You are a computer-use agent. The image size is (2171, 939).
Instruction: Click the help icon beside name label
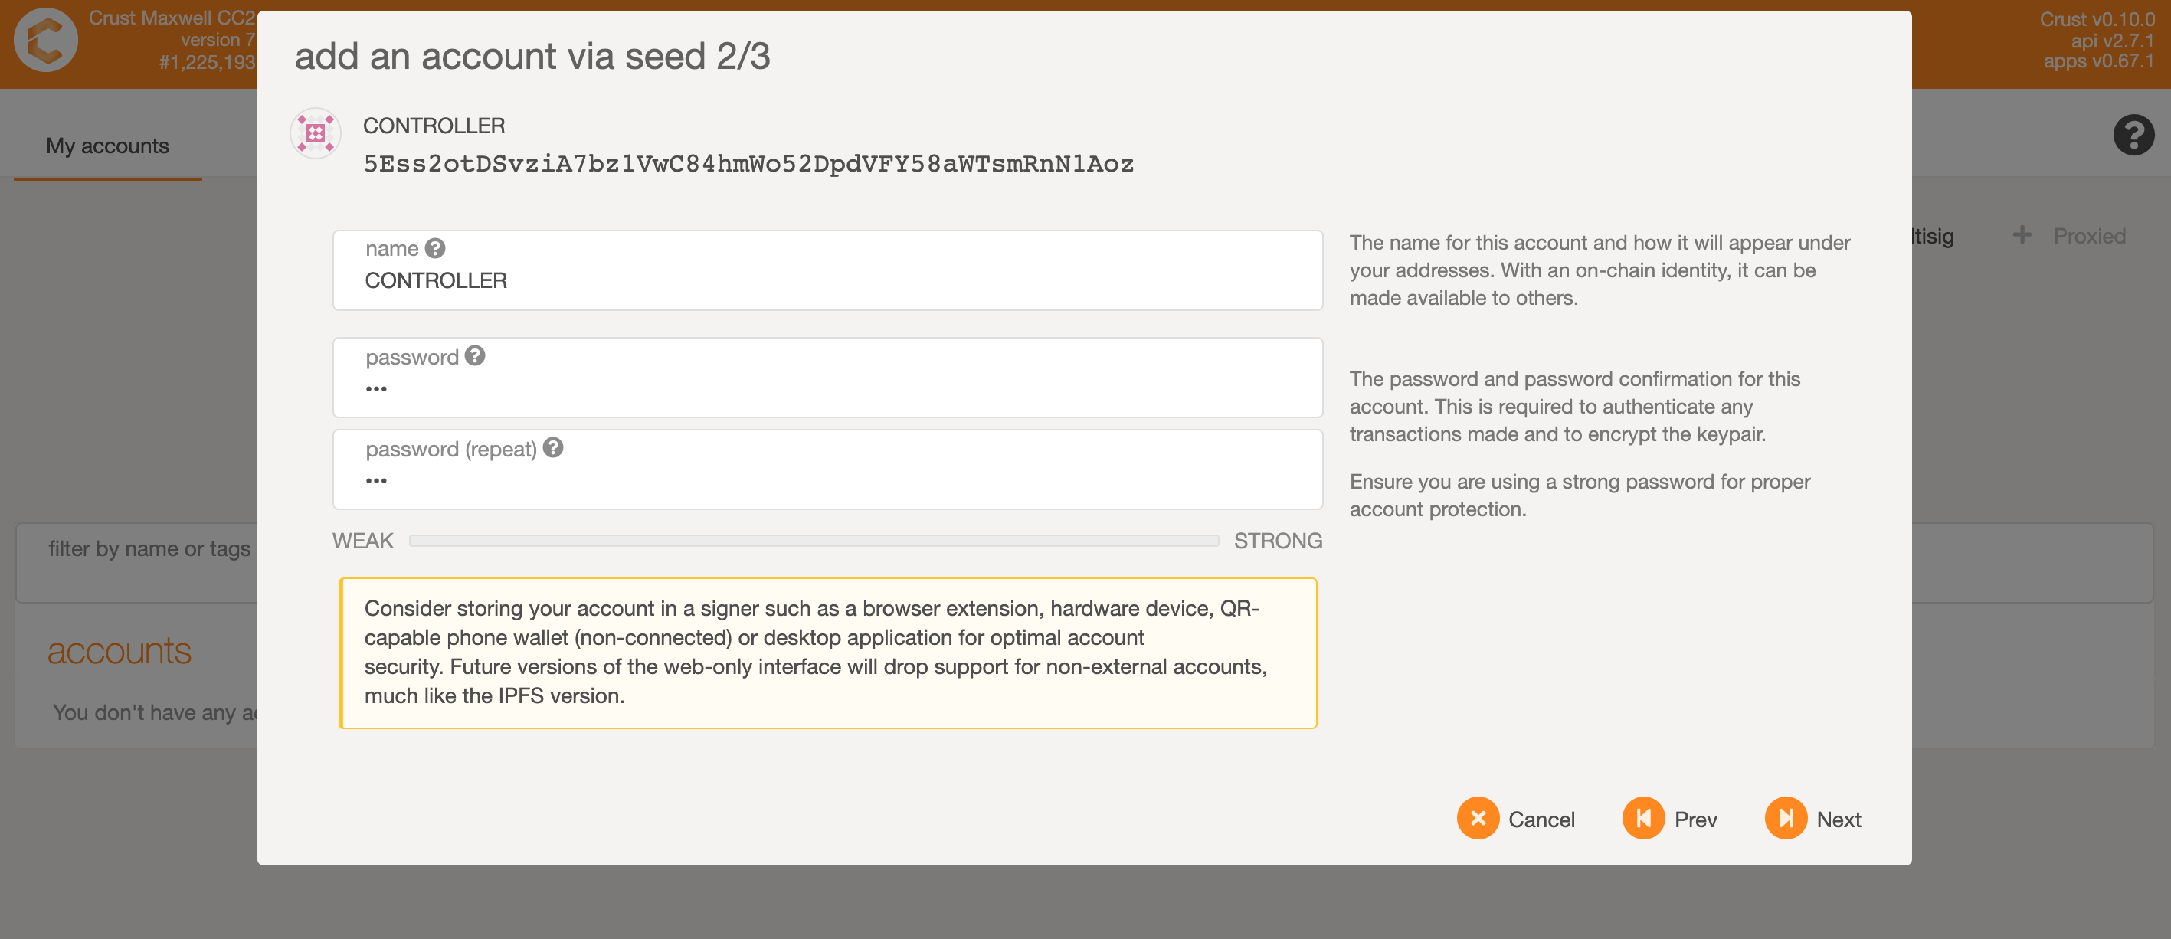point(435,249)
